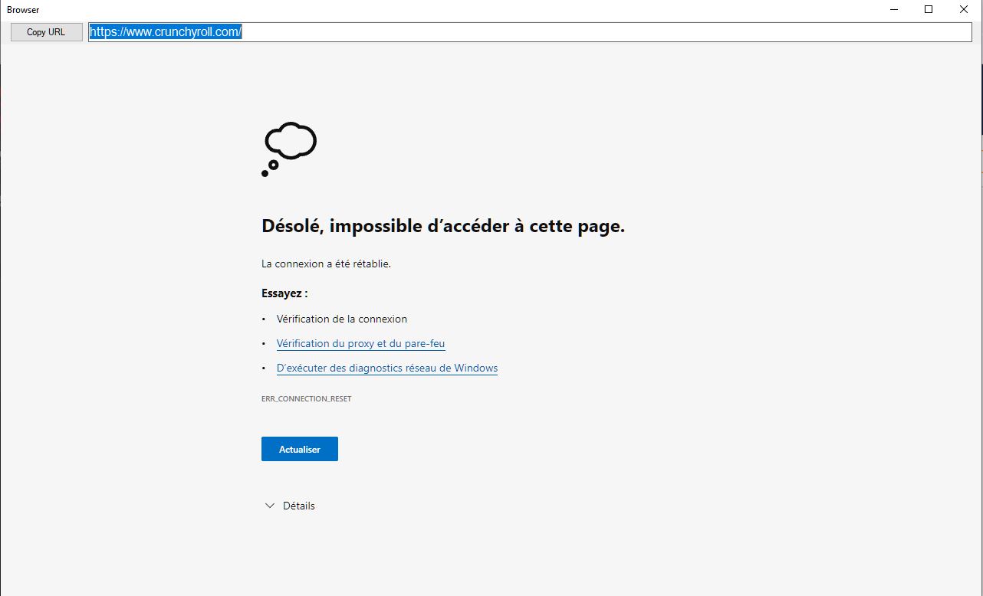Click the bullet before the proxy link
This screenshot has height=596, width=983.
264,344
